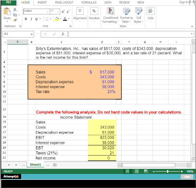Expand the Underline style arrow

click(x=40, y=19)
